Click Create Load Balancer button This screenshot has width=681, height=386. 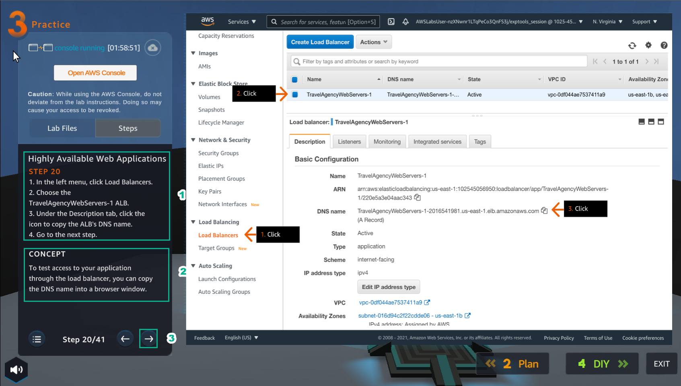click(x=320, y=42)
